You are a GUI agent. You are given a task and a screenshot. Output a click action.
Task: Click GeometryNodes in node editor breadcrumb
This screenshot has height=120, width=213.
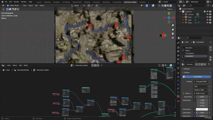[23, 70]
